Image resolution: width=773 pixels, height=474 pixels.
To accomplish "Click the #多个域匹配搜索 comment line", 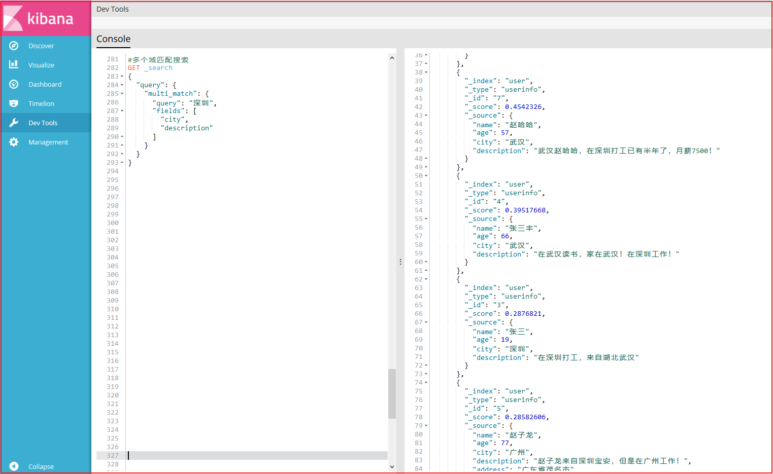I will 158,59.
